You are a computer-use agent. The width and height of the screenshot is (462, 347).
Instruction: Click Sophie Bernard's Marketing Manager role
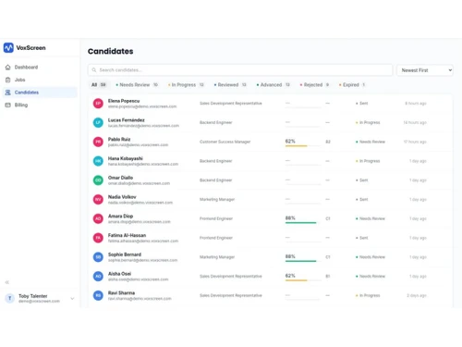tap(217, 257)
